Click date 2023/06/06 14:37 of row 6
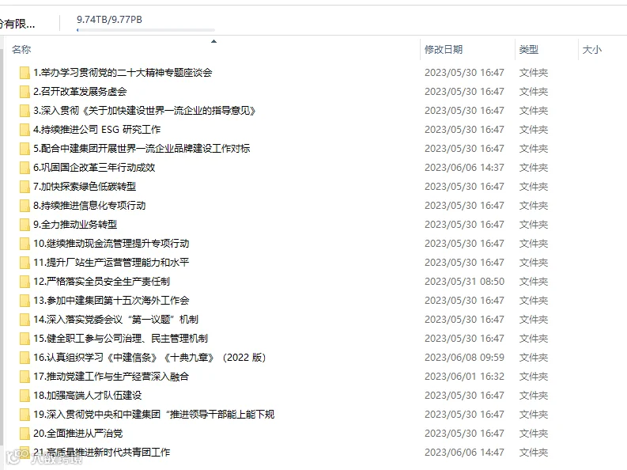This screenshot has height=470, width=627. (464, 168)
